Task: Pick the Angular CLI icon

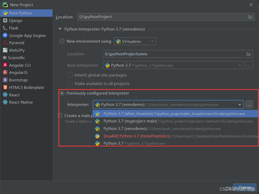Action: pyautogui.click(x=5, y=65)
